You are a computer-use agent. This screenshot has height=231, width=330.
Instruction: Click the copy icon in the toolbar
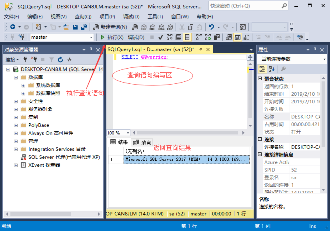pos(191,27)
